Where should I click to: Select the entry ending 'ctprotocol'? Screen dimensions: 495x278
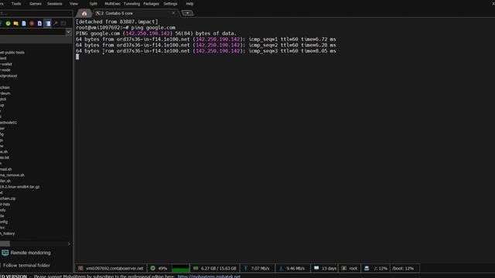pos(9,76)
